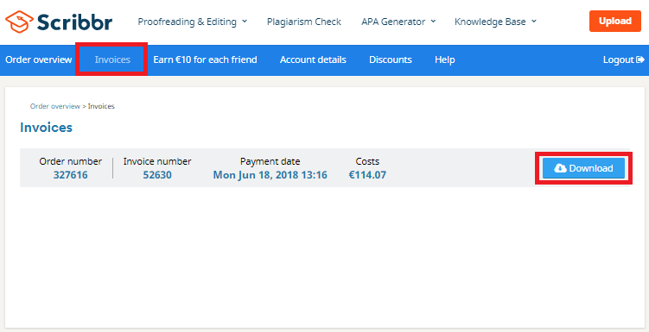This screenshot has width=649, height=332.
Task: Switch to the Account details tab
Action: tap(313, 60)
